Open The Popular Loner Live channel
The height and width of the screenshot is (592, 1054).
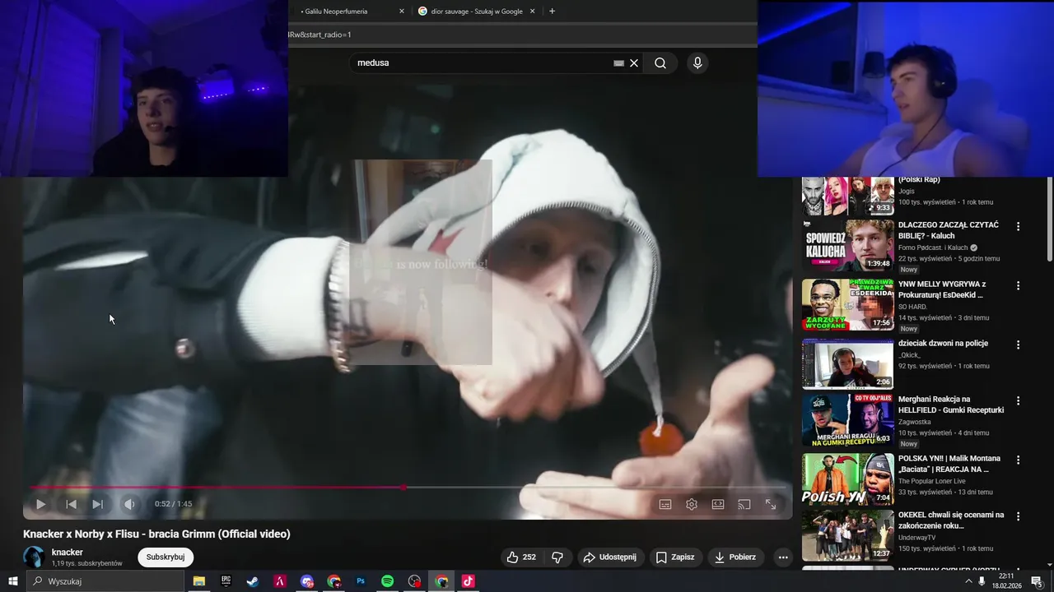[x=932, y=481]
